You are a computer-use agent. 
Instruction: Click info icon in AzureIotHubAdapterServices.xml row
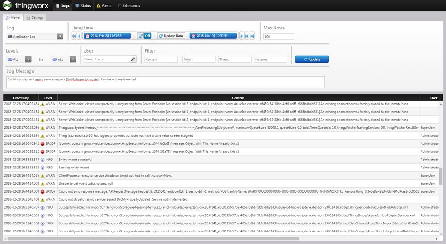click(x=42, y=215)
